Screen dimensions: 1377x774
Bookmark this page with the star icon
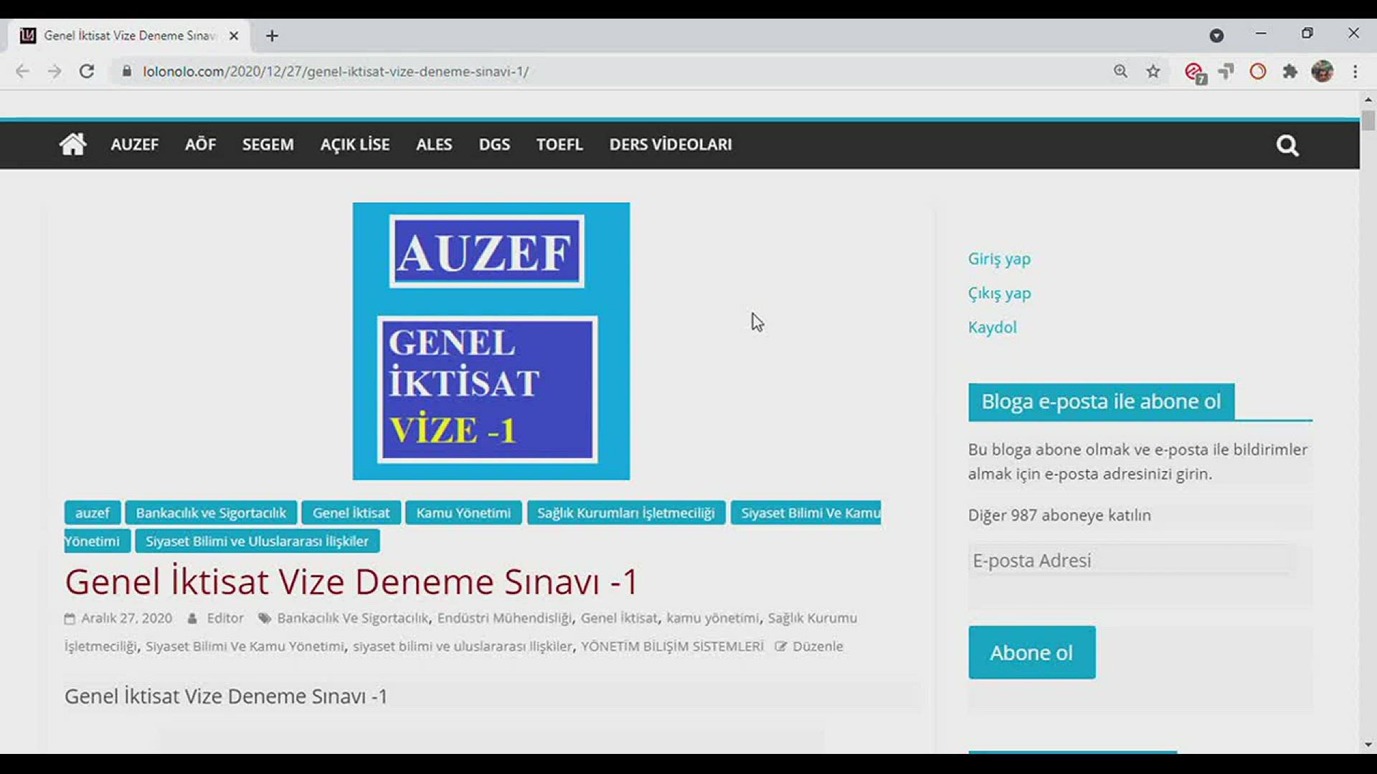point(1153,71)
